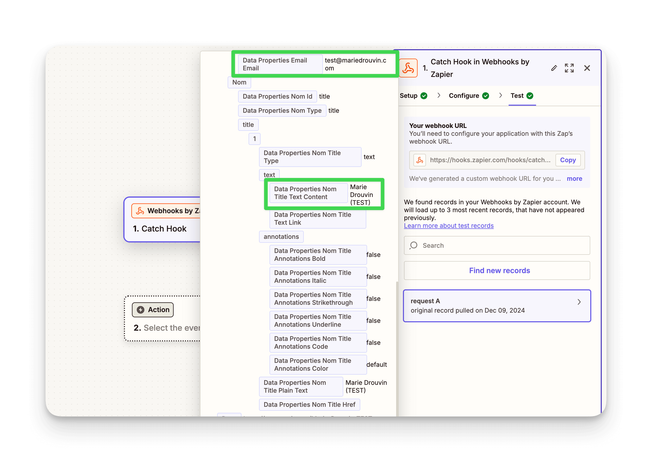Switch to the Setup tab
Viewport: 652px width, 462px height.
409,95
